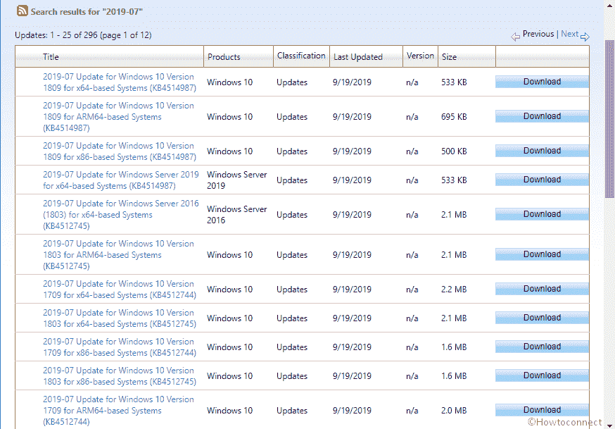Sort by Classification column header
This screenshot has width=615, height=429.
301,56
